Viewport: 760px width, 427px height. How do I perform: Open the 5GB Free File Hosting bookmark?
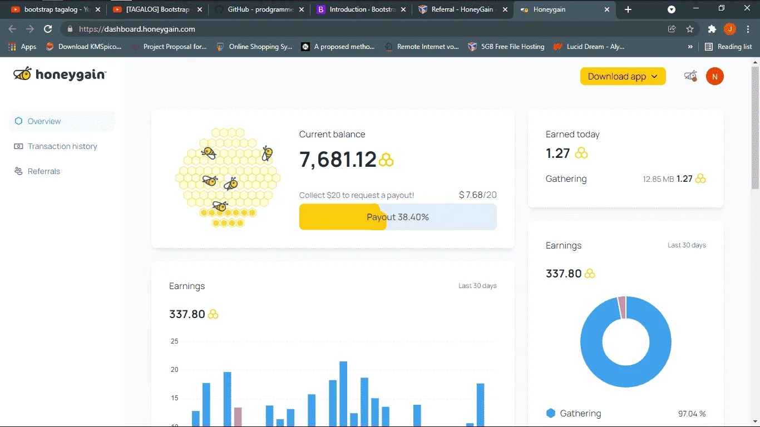point(506,47)
